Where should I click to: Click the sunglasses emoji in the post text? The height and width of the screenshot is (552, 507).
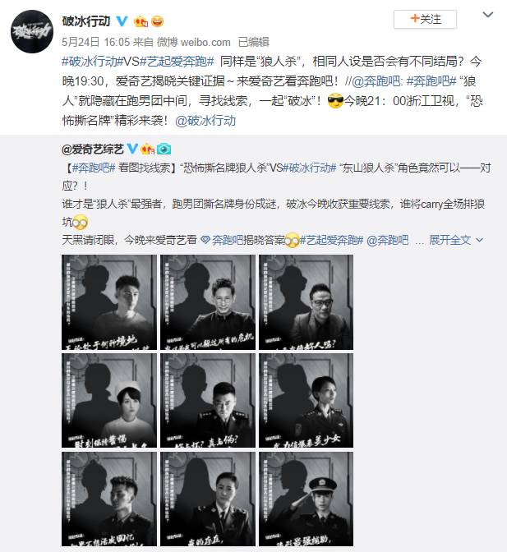[334, 101]
